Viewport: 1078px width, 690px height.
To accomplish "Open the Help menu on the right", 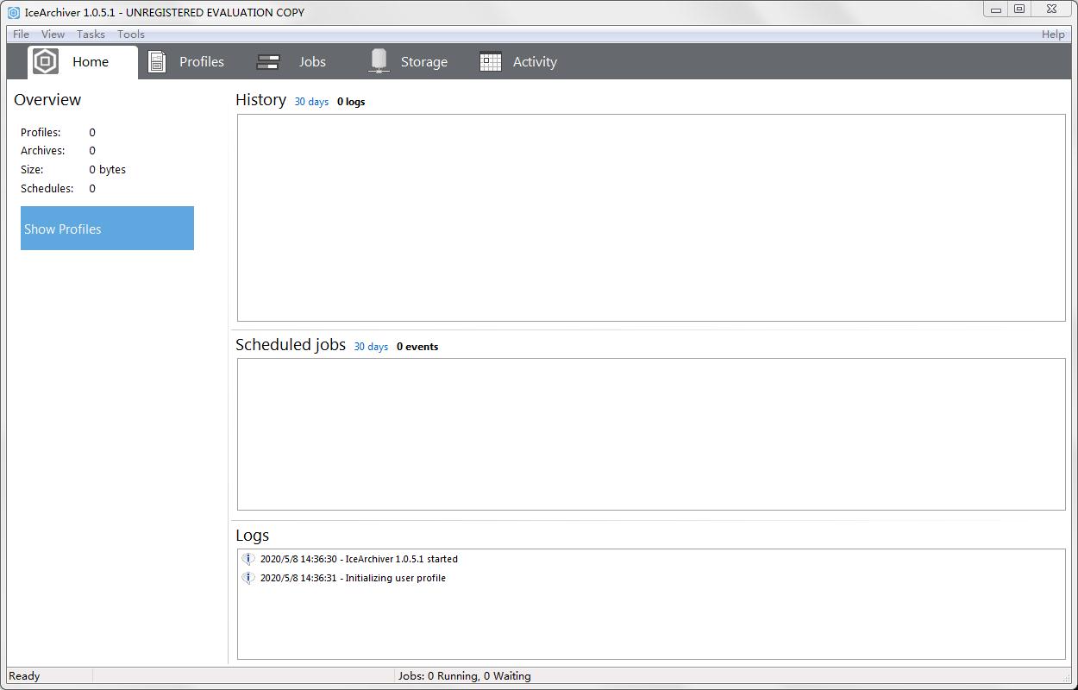I will point(1052,34).
